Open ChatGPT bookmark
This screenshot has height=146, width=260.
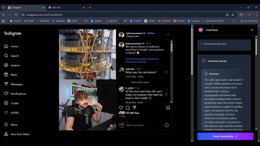point(15,21)
